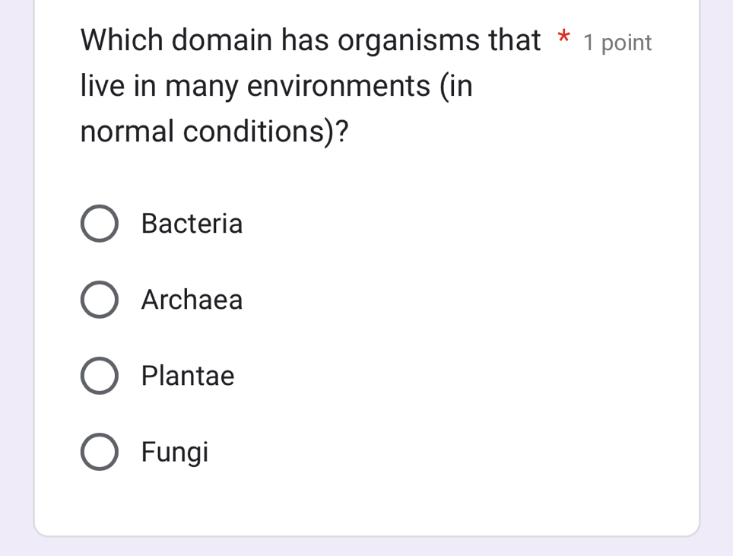Click empty white space right of Plantae
The width and height of the screenshot is (733, 556).
tap(456, 376)
